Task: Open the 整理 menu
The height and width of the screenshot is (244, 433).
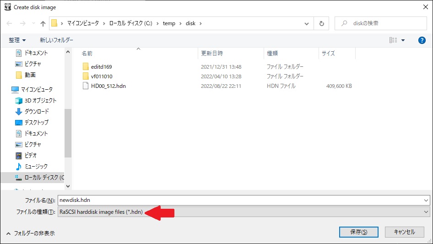Action: coord(17,40)
